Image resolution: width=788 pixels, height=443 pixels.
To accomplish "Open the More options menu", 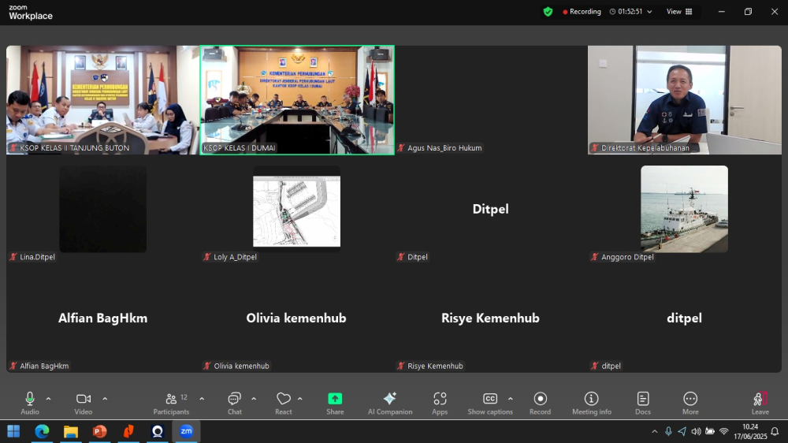I will [690, 404].
